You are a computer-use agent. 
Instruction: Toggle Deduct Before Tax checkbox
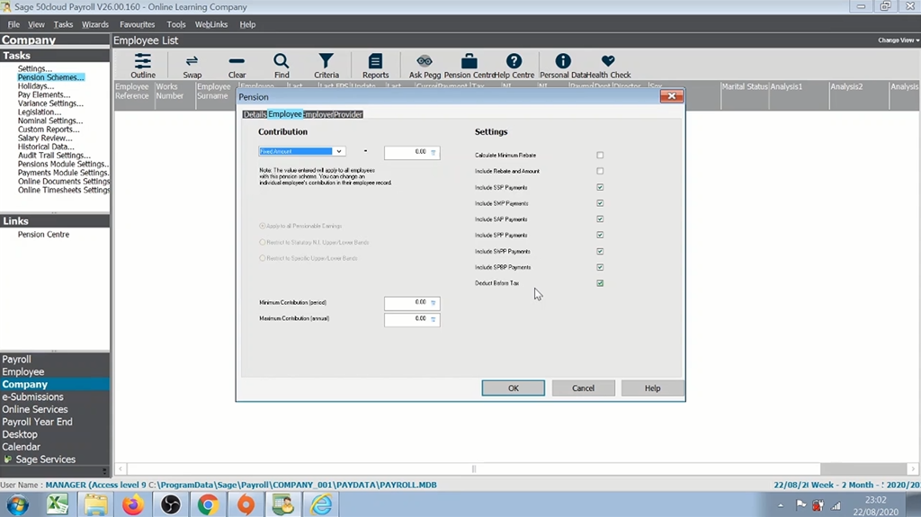pos(600,282)
